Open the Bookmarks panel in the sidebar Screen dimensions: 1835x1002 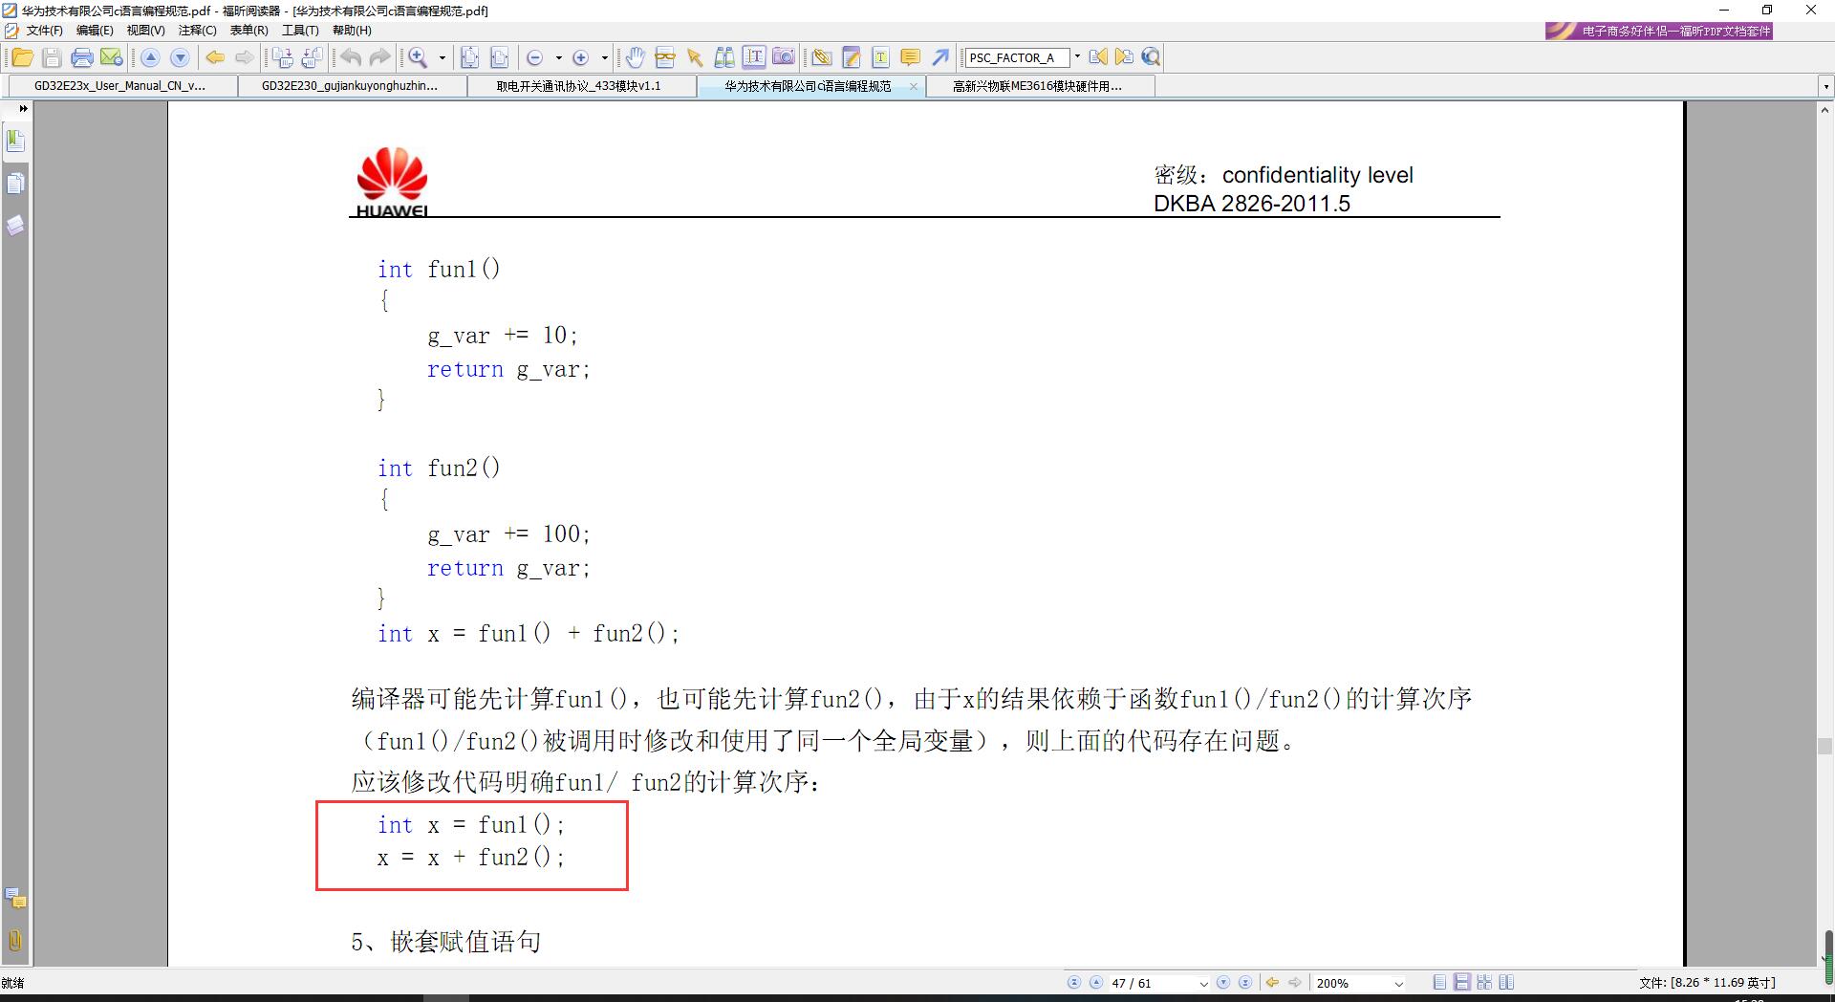15,140
